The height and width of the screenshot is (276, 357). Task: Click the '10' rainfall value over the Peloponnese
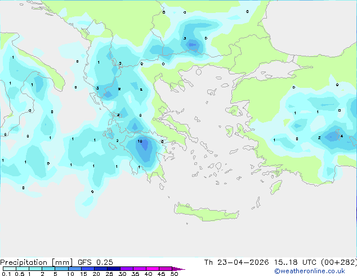coord(140,141)
